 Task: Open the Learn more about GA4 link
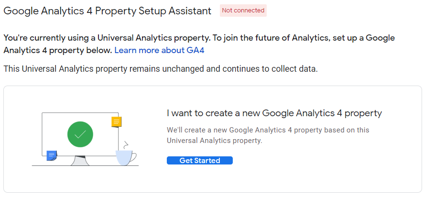[x=160, y=51]
